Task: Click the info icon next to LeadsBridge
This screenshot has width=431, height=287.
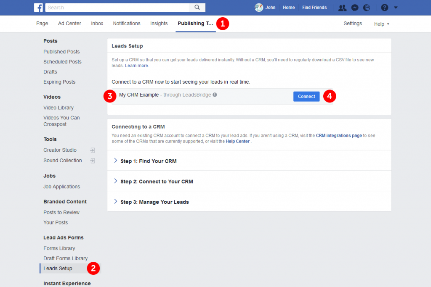Action: (215, 95)
